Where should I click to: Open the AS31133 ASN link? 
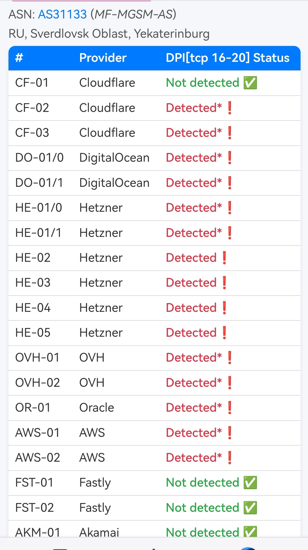[62, 14]
